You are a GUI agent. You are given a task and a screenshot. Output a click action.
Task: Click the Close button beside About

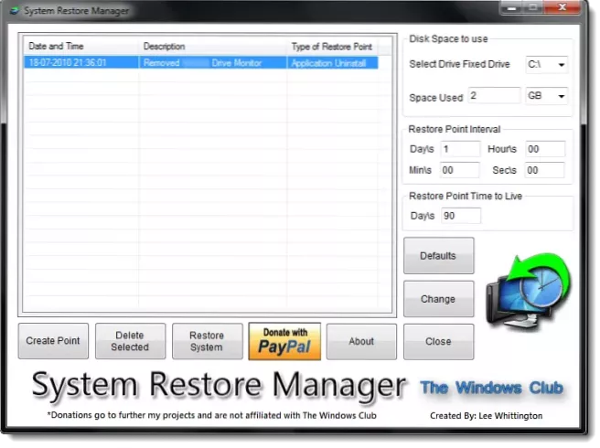pos(438,341)
